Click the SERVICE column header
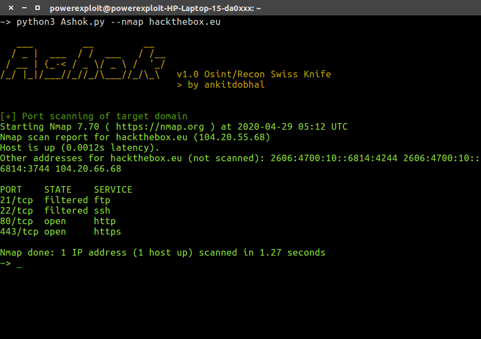This screenshot has height=339, width=481. pos(113,189)
